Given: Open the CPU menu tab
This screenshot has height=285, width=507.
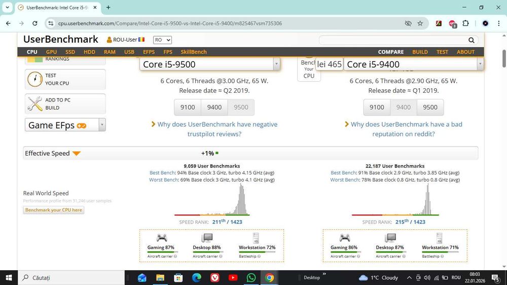Looking at the screenshot, I should tap(32, 52).
